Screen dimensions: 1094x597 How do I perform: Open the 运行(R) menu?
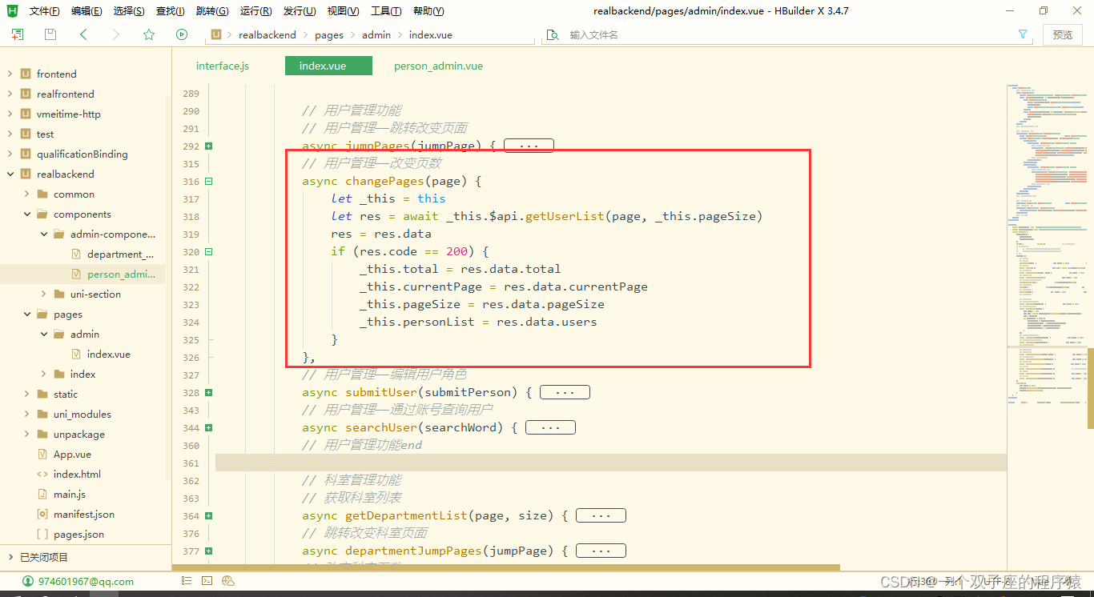[255, 11]
